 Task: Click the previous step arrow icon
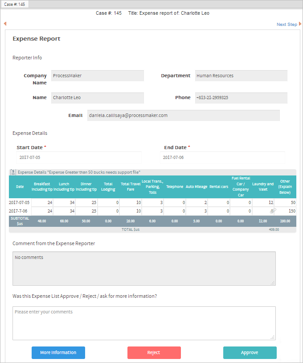[x=5, y=24]
